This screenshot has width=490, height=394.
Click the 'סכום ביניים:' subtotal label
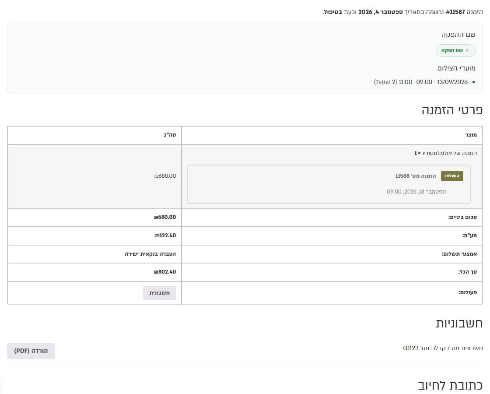click(462, 217)
